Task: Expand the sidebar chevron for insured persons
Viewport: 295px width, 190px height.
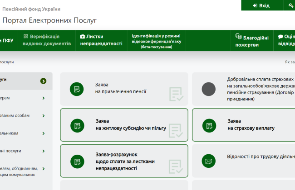Action: pyautogui.click(x=43, y=116)
